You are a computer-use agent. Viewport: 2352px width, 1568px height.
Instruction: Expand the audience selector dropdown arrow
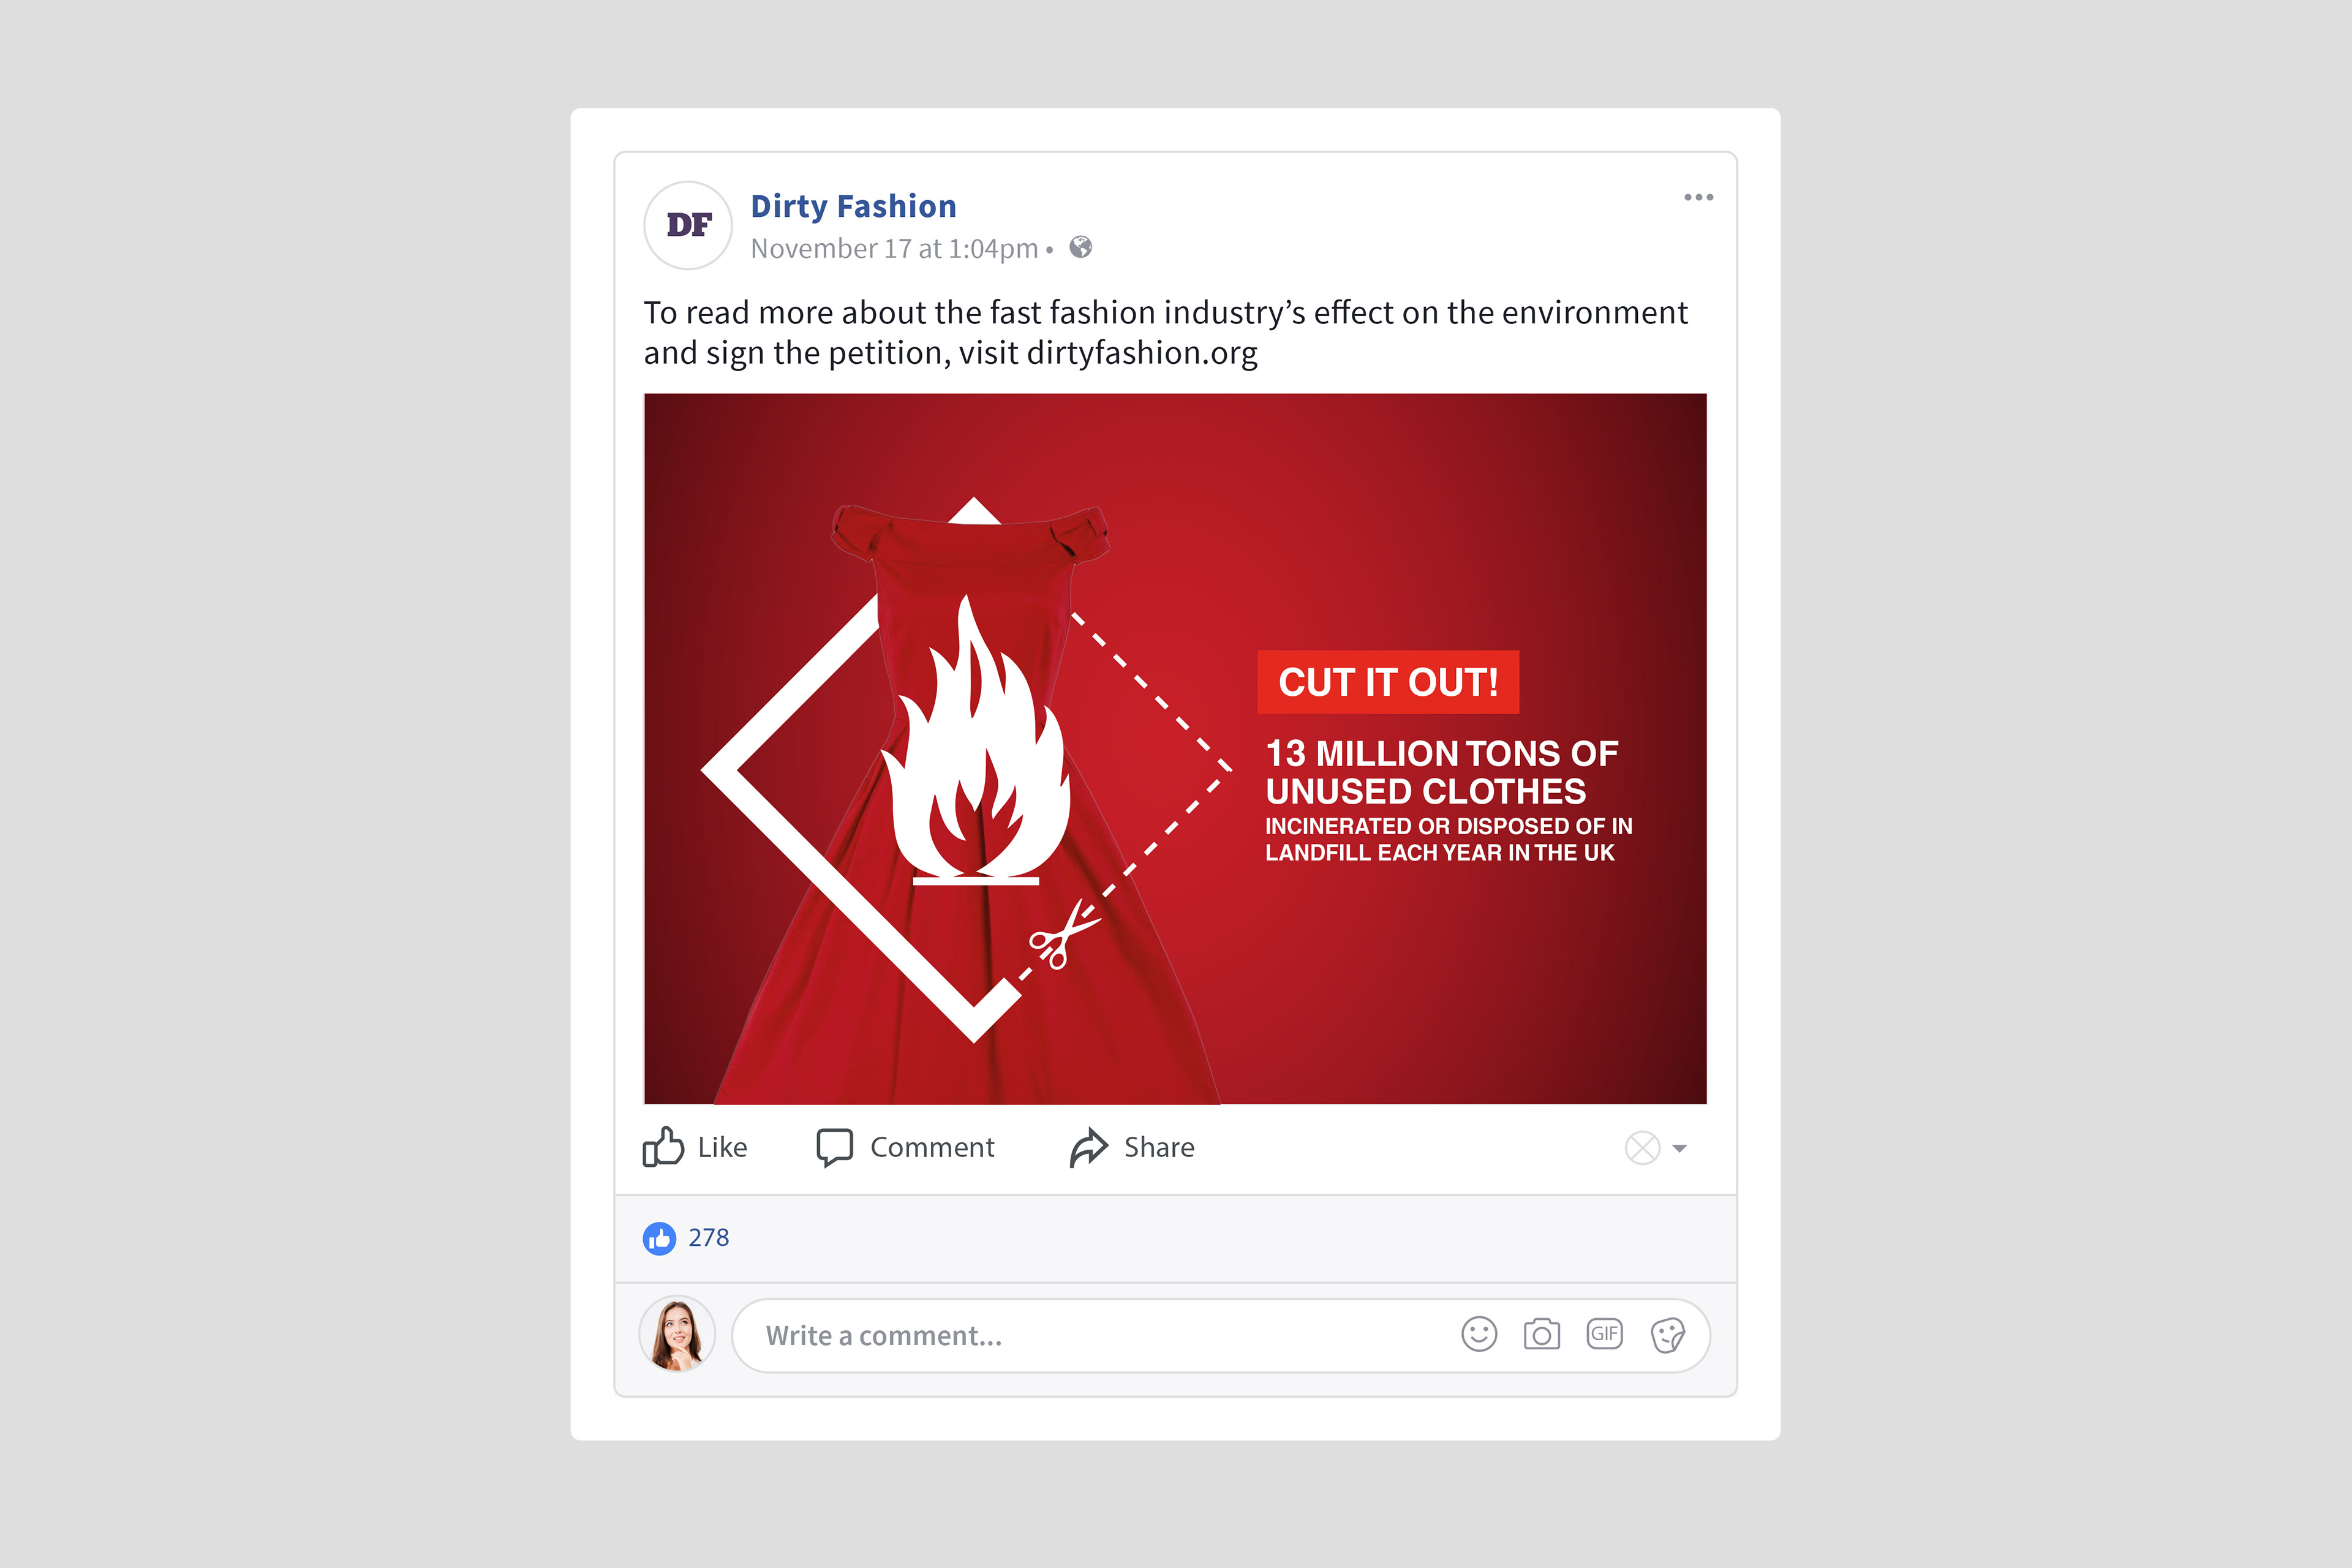[1680, 1149]
